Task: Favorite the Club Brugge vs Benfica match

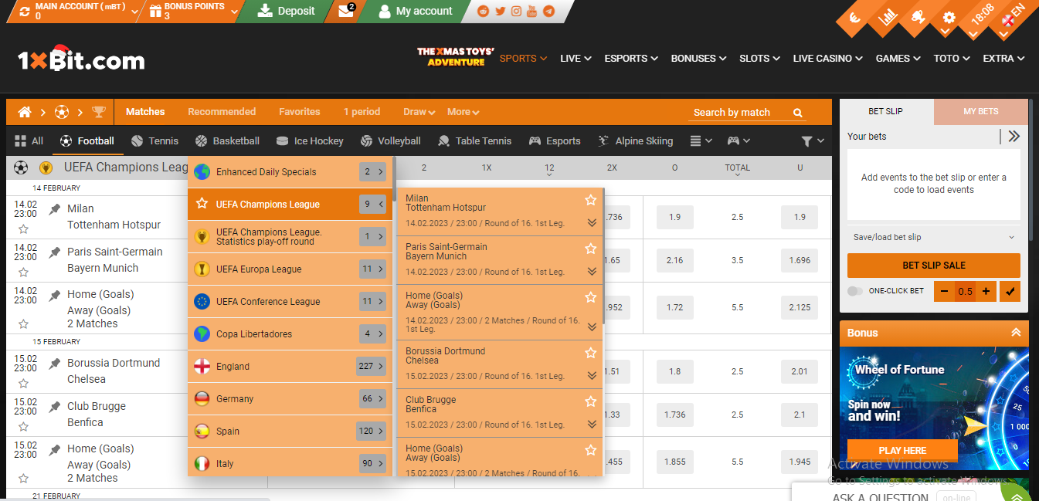Action: tap(591, 401)
